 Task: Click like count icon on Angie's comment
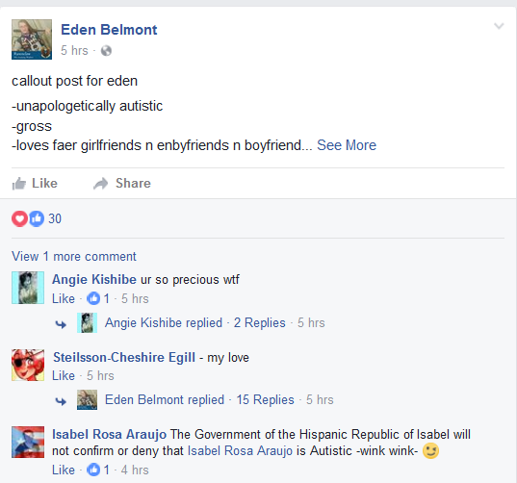coord(93,299)
